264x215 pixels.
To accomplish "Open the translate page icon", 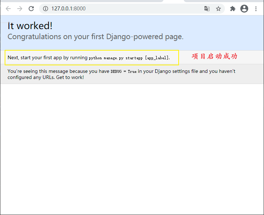I will pos(207,9).
